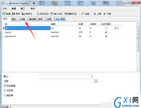141x108 pixels.
Task: Click the 小数点 (Decimals) column header
Action: (95, 24)
